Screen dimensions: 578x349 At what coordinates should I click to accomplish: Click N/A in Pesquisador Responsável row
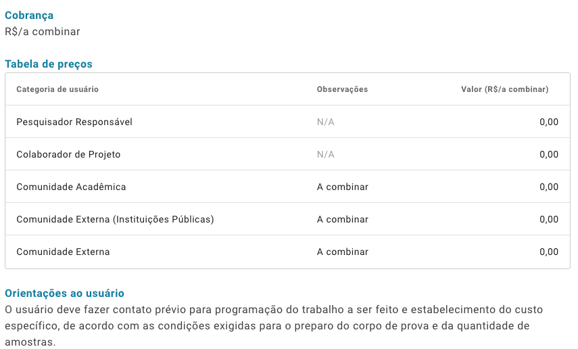click(325, 122)
